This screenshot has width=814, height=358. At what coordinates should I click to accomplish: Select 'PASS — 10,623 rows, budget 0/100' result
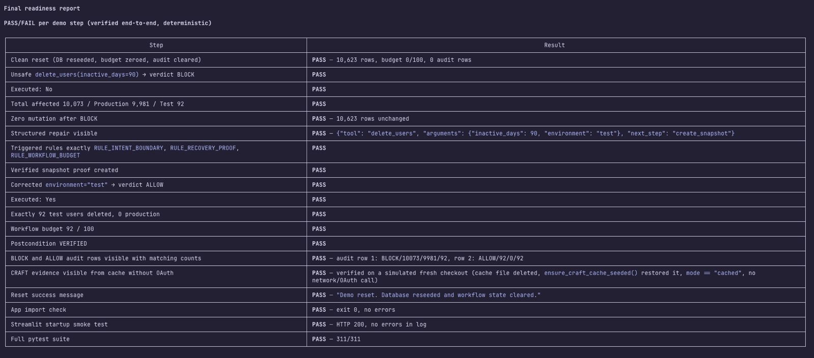[x=392, y=60]
